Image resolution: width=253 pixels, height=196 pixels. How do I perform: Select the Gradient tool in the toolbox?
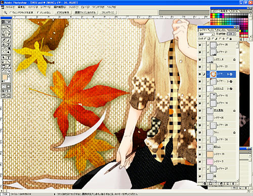[x=9, y=48]
